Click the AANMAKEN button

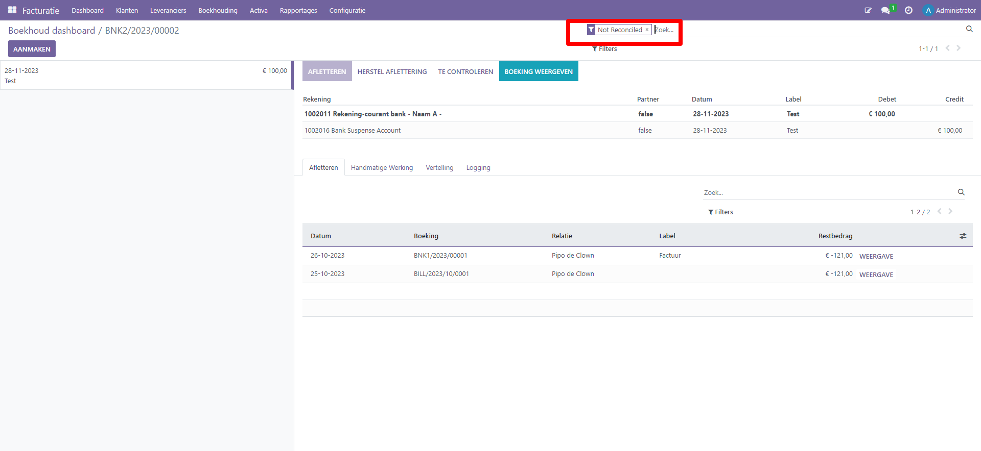pos(32,49)
